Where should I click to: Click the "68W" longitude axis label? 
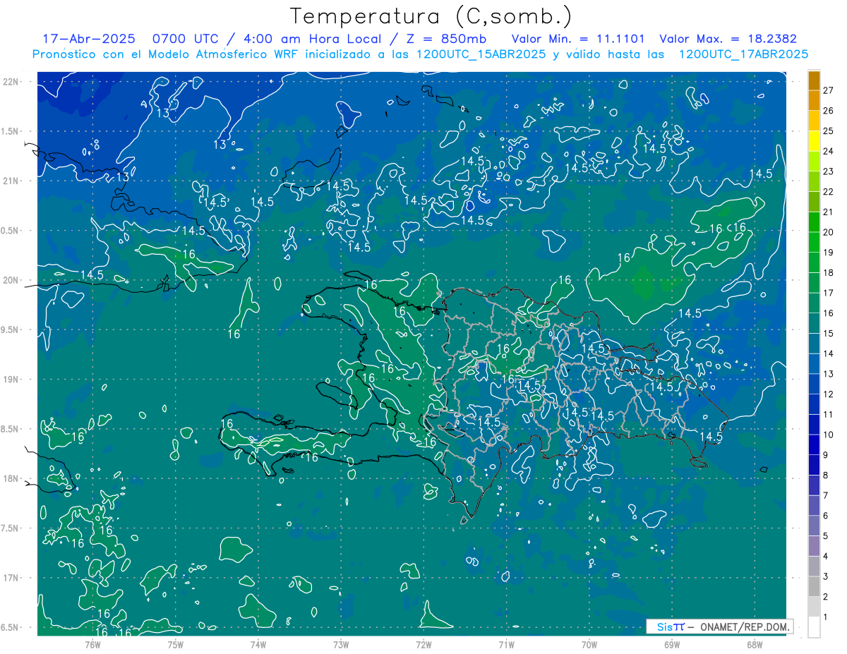[755, 644]
